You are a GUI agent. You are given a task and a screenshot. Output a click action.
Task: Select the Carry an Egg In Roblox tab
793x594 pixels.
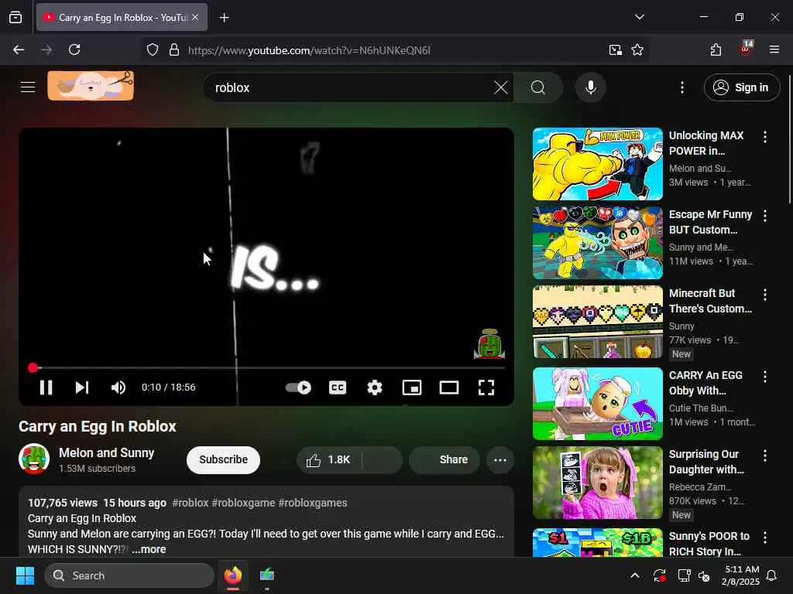click(x=122, y=17)
